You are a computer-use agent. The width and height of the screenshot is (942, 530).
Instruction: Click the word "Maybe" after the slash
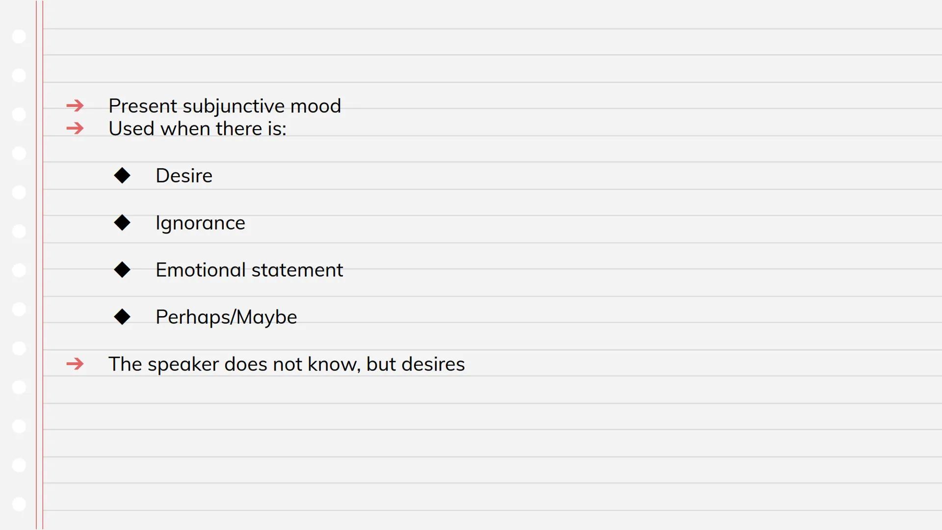[267, 318]
